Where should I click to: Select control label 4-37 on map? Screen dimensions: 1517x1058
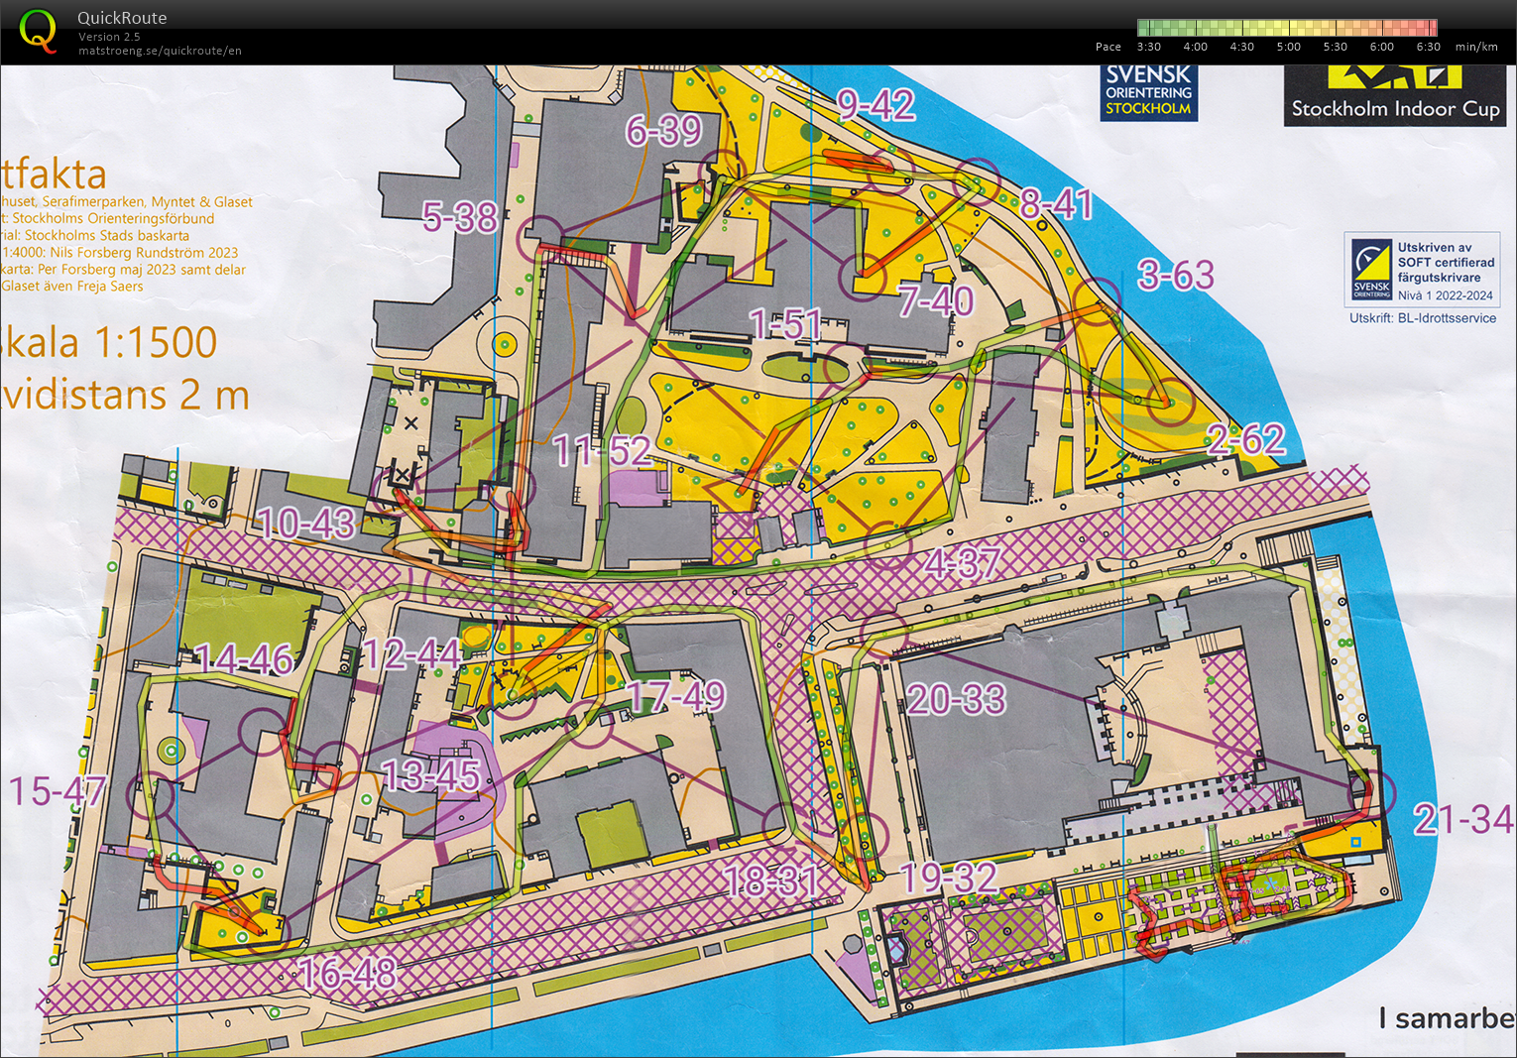click(963, 564)
